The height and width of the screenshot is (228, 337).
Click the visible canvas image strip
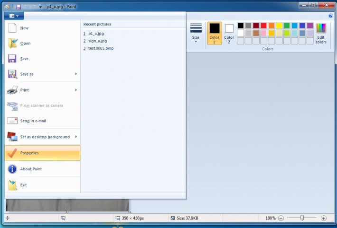pos(67,205)
